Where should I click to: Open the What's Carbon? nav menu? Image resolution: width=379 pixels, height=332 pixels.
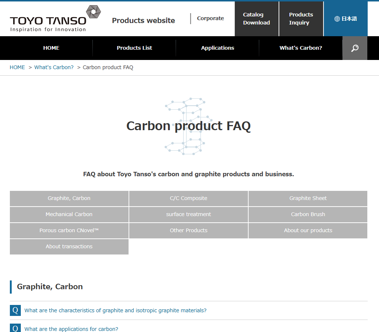coord(301,48)
